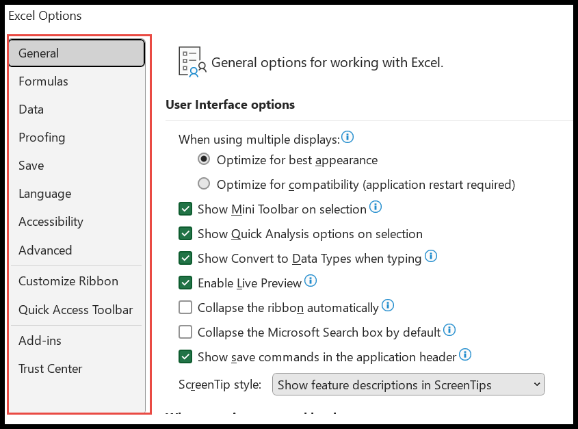Viewport: 578px width, 429px height.
Task: Uncheck Show Quick Analysis options on selection
Action: point(185,233)
